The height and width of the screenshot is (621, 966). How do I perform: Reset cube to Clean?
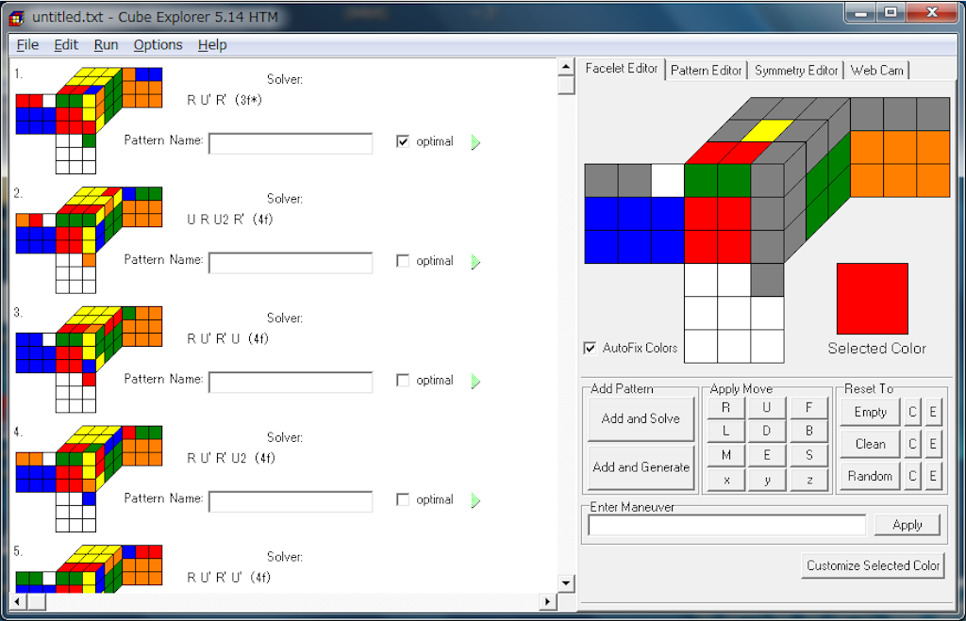(870, 445)
